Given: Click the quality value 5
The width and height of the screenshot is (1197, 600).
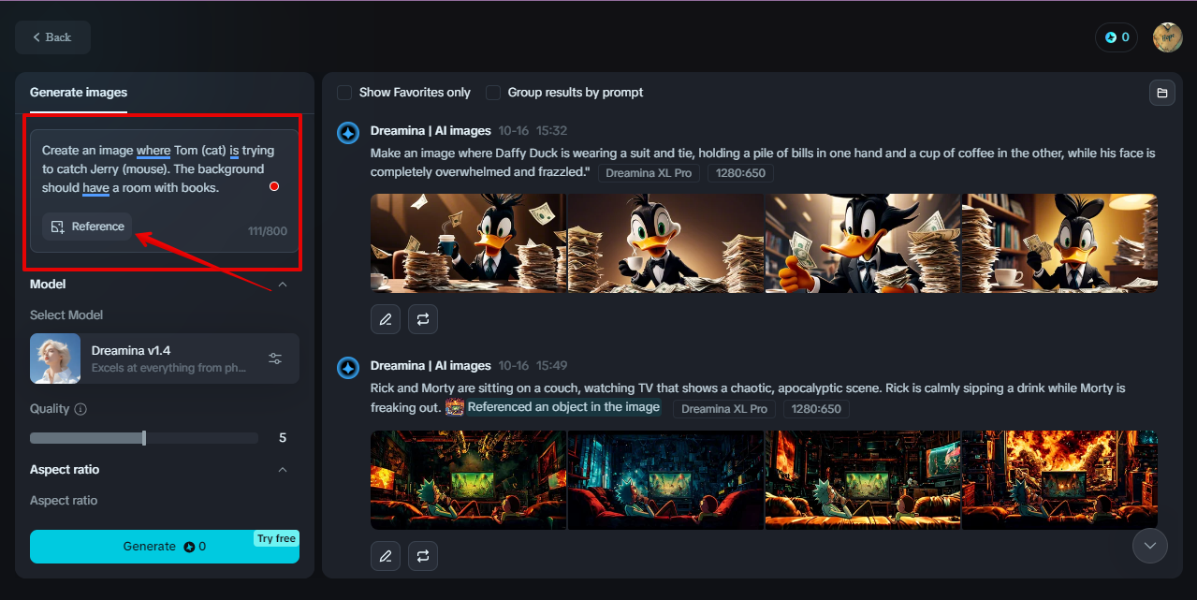Looking at the screenshot, I should (x=283, y=438).
